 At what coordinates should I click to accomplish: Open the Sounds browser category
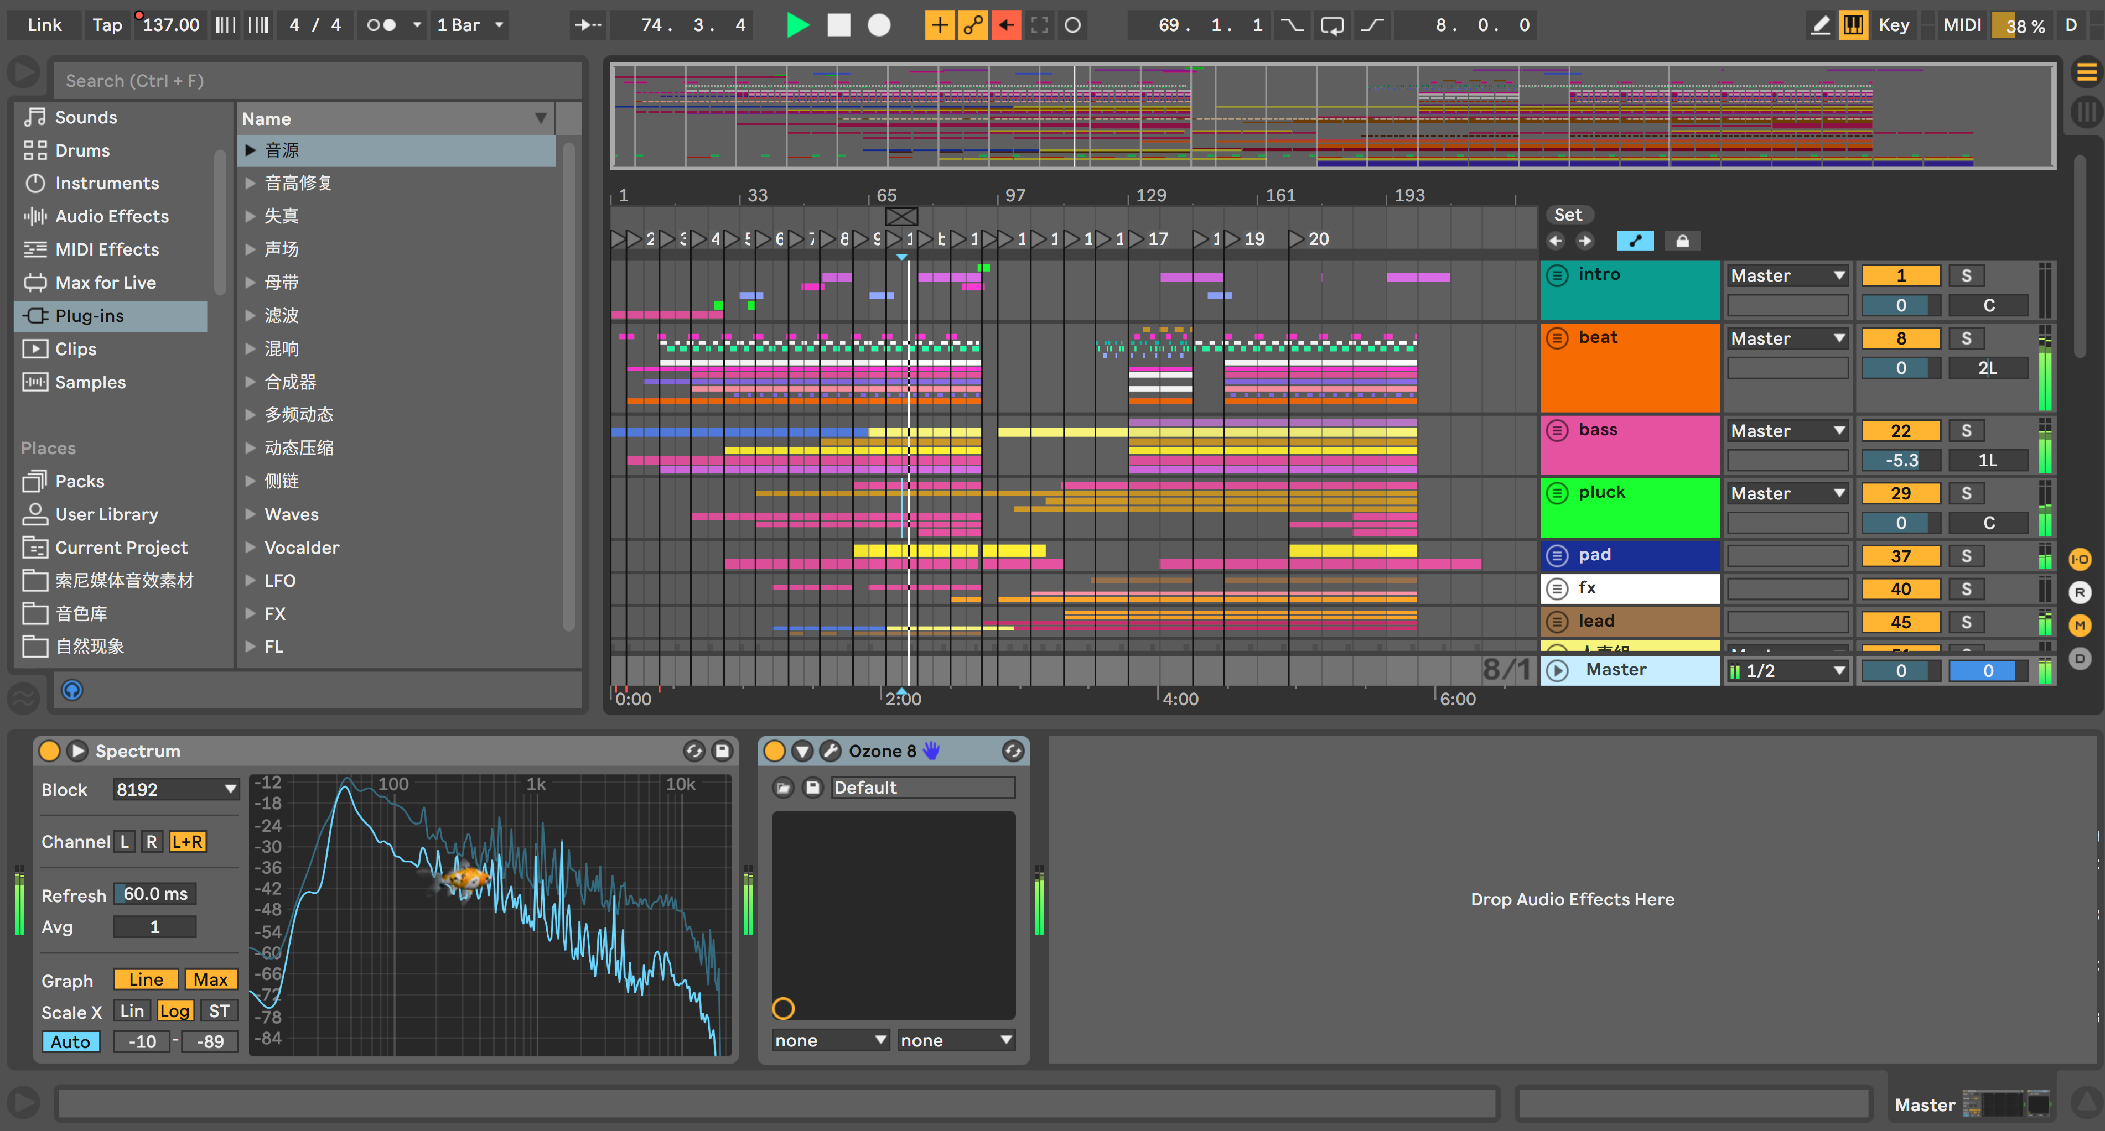tap(86, 118)
